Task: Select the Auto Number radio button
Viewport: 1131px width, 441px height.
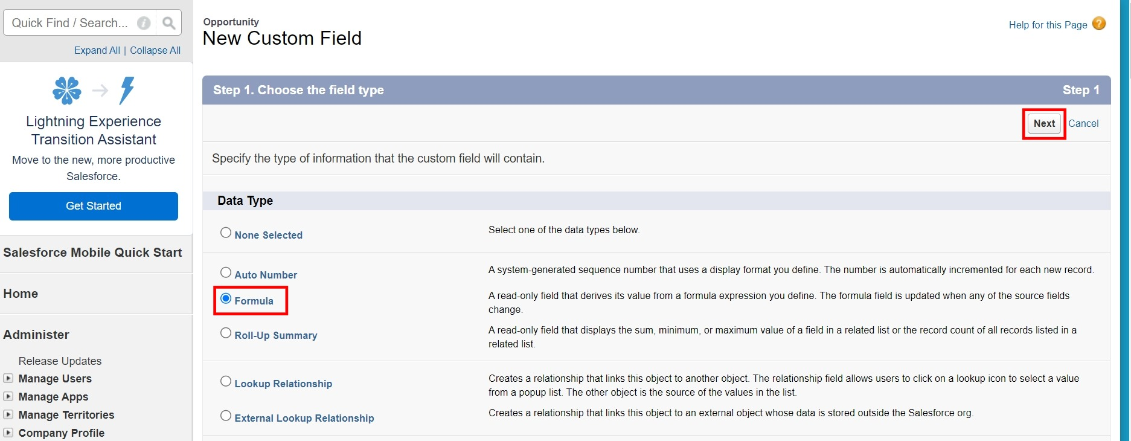Action: (x=226, y=272)
